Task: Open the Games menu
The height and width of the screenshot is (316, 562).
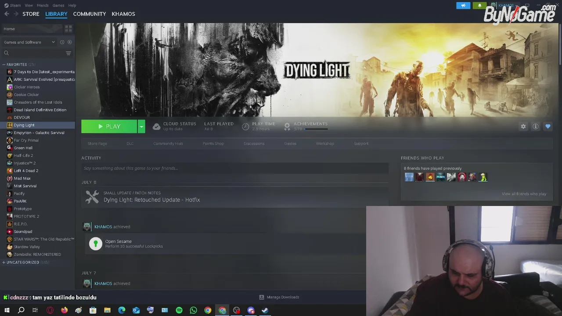Action: [x=58, y=5]
